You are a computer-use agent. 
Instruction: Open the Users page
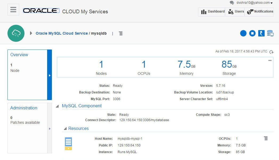[235, 12]
